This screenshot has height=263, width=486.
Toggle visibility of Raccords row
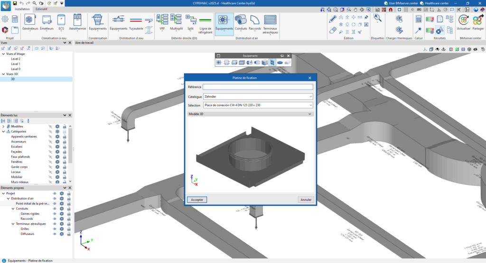coord(55,219)
